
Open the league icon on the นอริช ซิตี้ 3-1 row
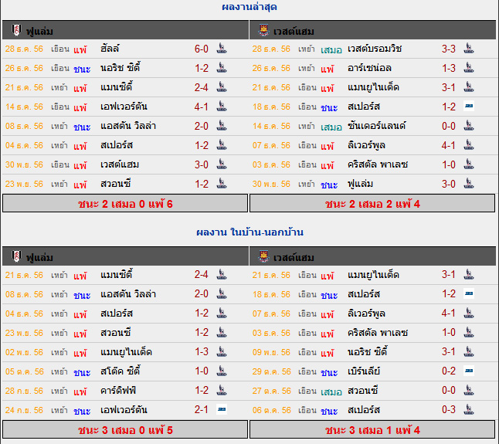[469, 352]
